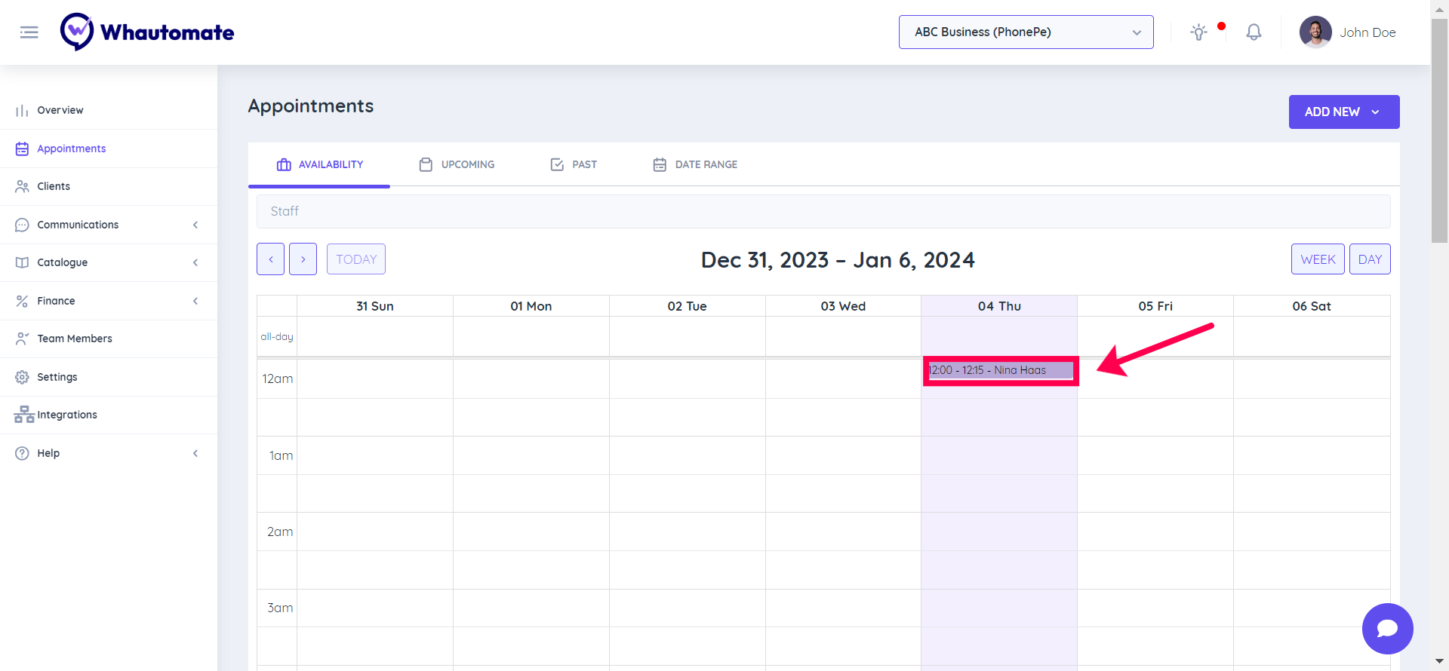Go to the next week
Screen dimensions: 1449x671
tap(303, 259)
